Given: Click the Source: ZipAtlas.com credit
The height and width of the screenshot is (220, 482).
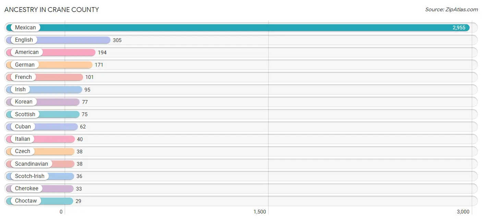Looking at the screenshot, I should click(x=451, y=10).
